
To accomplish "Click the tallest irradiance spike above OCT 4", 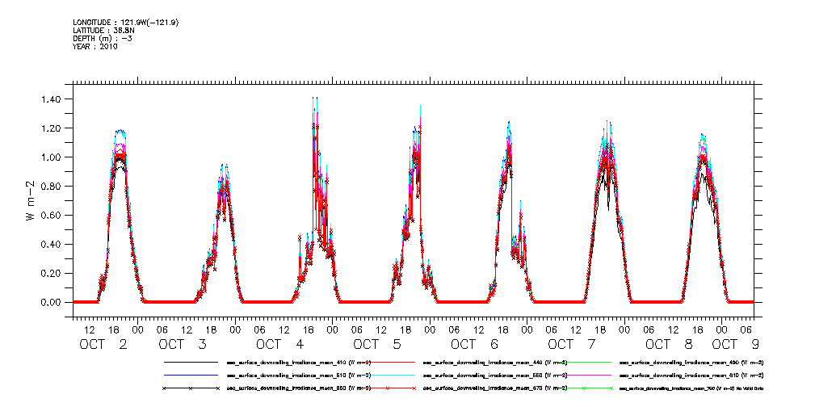I will [314, 98].
